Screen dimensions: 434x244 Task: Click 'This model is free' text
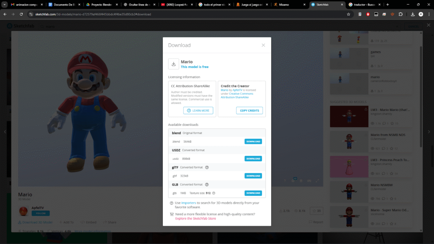(195, 67)
